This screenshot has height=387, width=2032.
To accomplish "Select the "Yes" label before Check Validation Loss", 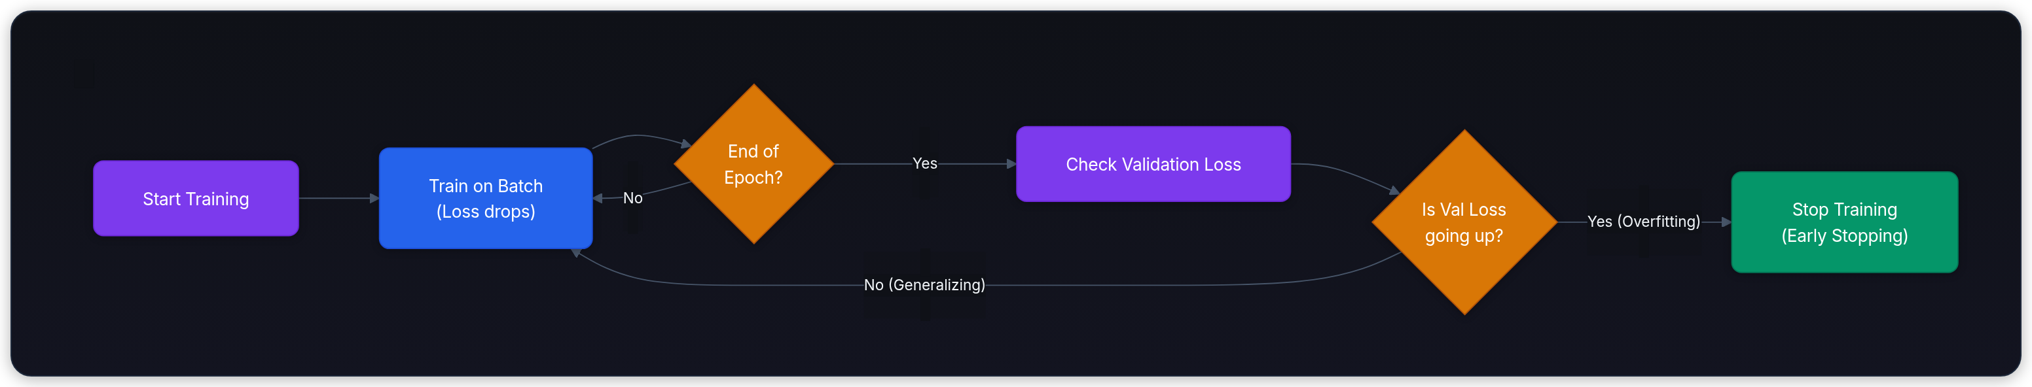I will point(924,163).
